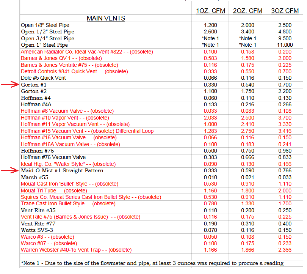Click 'Warren Webster #40-15 Vent Trap' label
307x274 pixels.
tap(76, 250)
